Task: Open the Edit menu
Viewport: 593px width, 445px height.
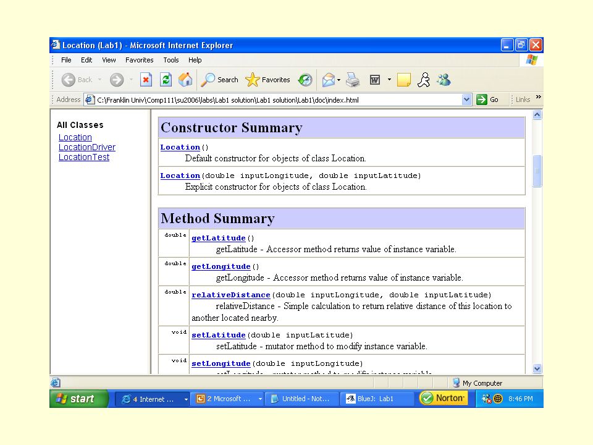Action: 86,60
